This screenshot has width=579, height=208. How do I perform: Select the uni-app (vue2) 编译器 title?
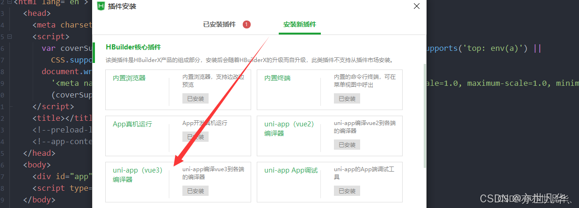289,129
